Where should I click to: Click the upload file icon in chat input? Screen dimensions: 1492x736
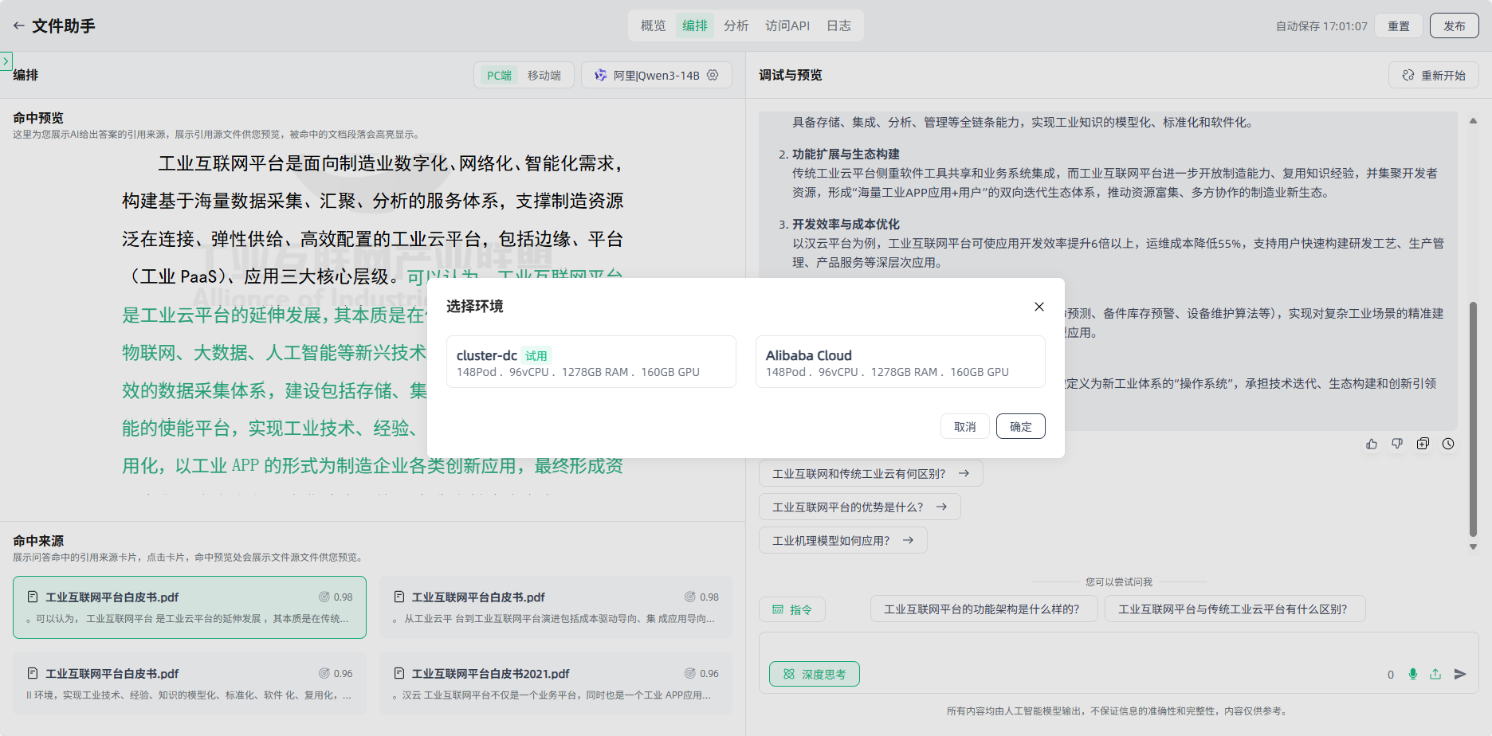pos(1435,674)
